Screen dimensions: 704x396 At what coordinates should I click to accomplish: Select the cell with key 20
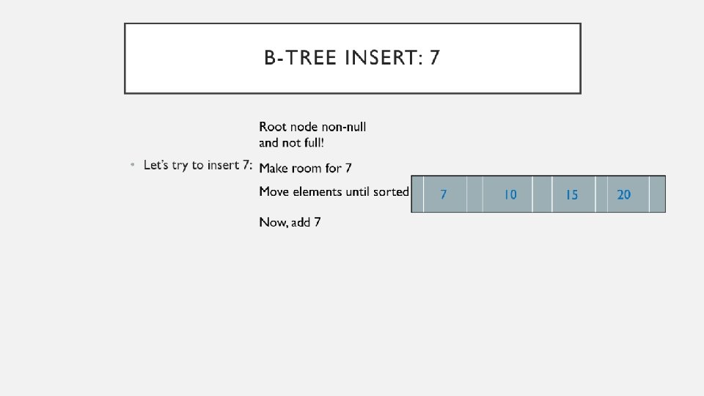tap(624, 194)
